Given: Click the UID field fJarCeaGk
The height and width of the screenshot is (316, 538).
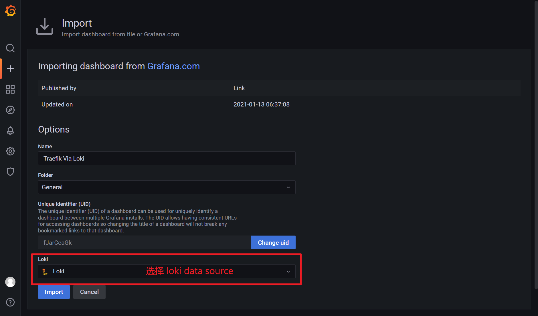Looking at the screenshot, I should pyautogui.click(x=145, y=243).
